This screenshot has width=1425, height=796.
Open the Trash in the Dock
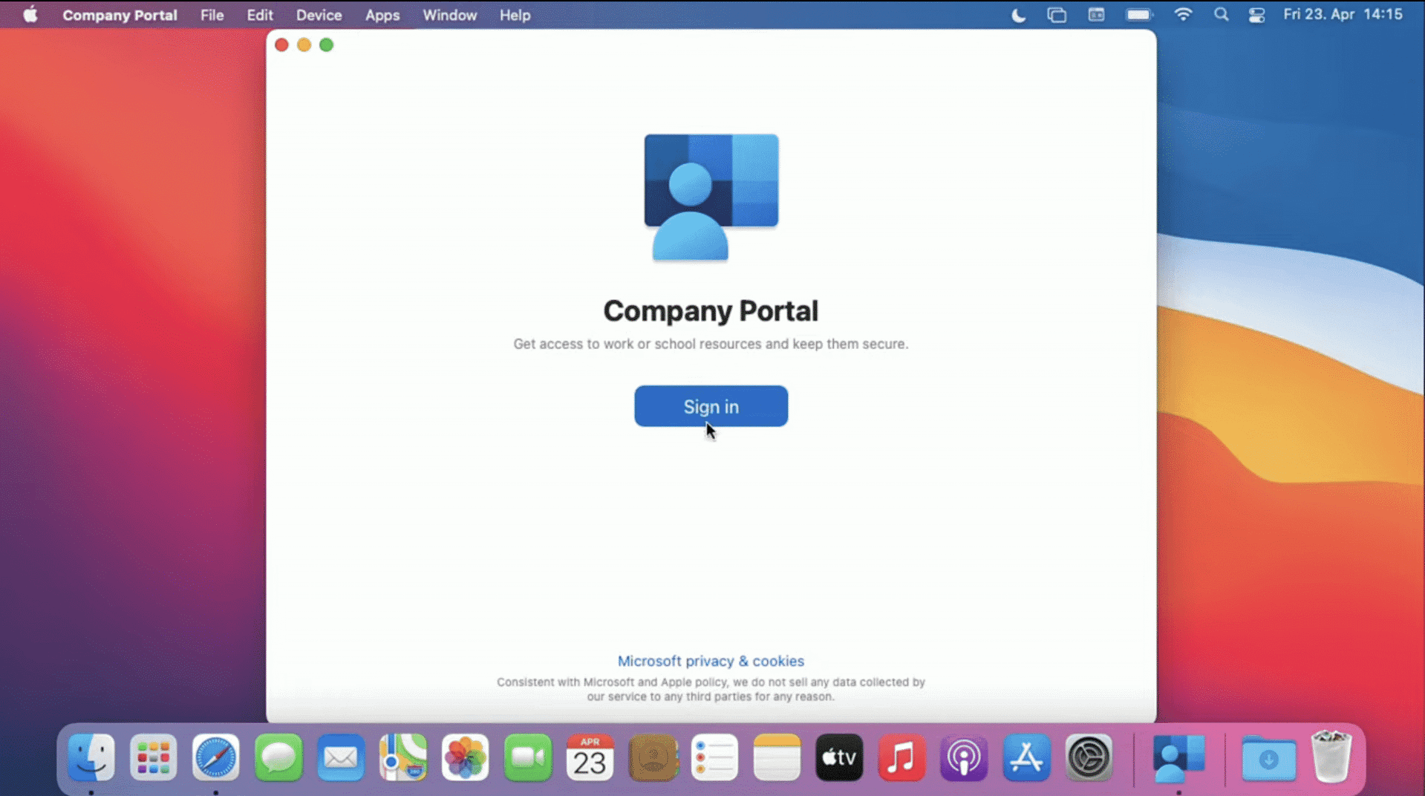click(1331, 758)
